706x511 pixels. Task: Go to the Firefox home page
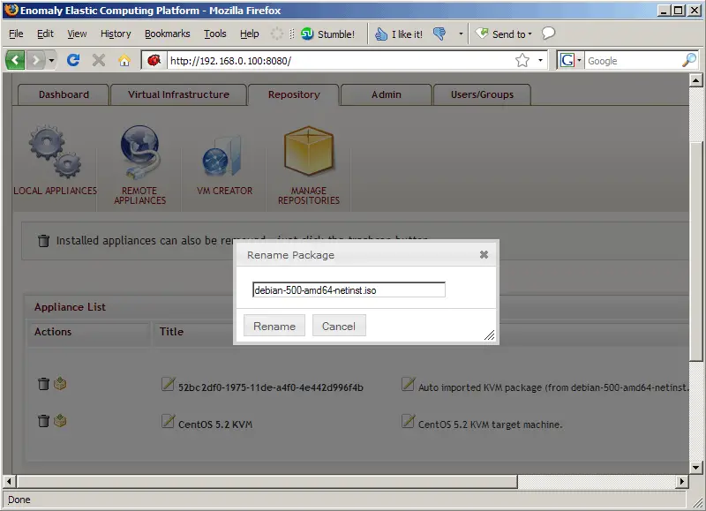coord(124,60)
